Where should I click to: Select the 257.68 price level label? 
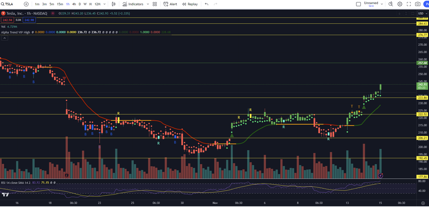(423, 63)
